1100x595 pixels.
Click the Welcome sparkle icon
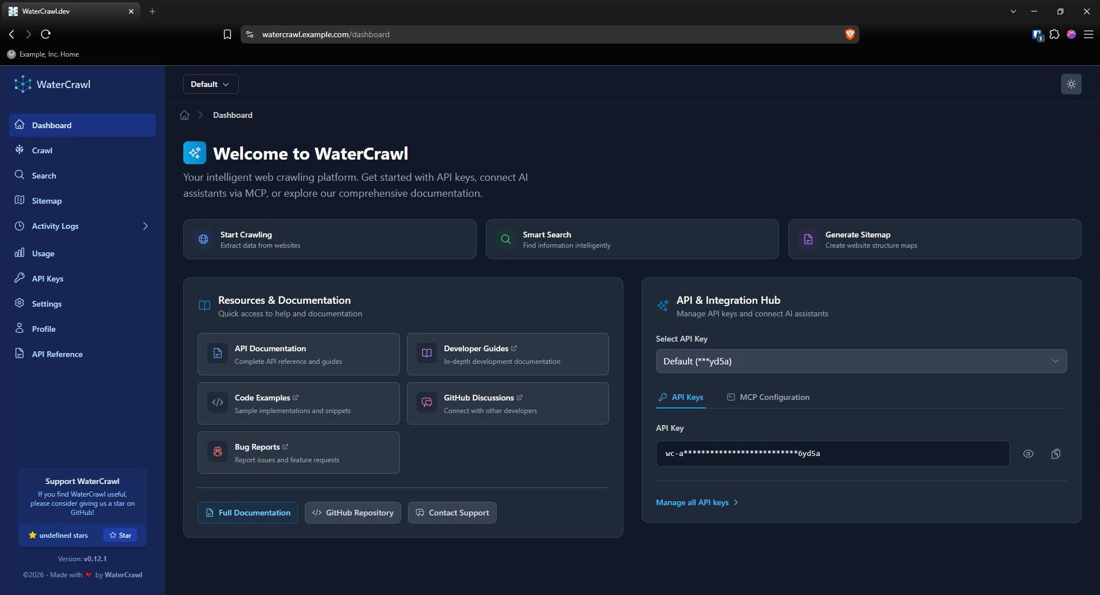(x=195, y=153)
